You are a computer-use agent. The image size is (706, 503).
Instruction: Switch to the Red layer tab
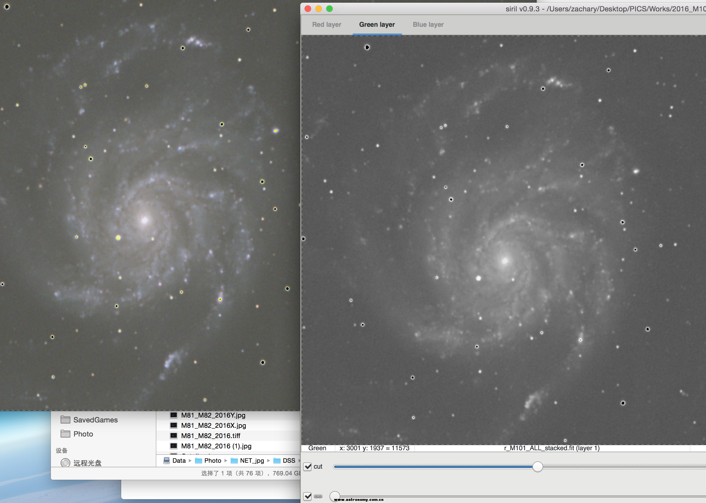(x=326, y=24)
